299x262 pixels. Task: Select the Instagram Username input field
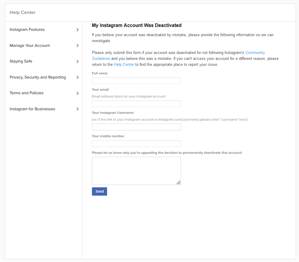pos(136,127)
